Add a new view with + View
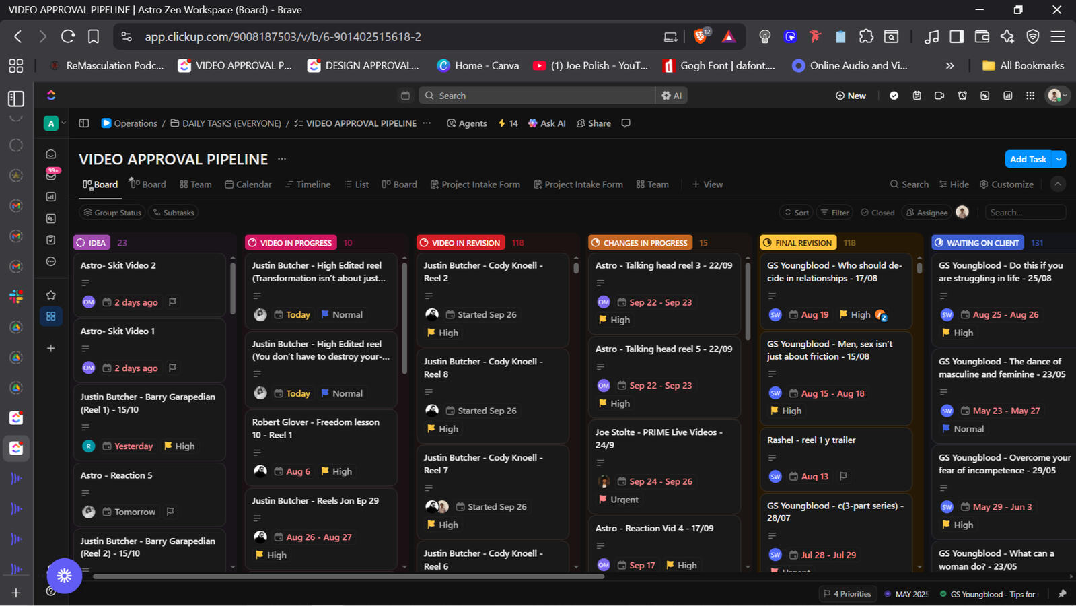1076x606 pixels. 707,184
